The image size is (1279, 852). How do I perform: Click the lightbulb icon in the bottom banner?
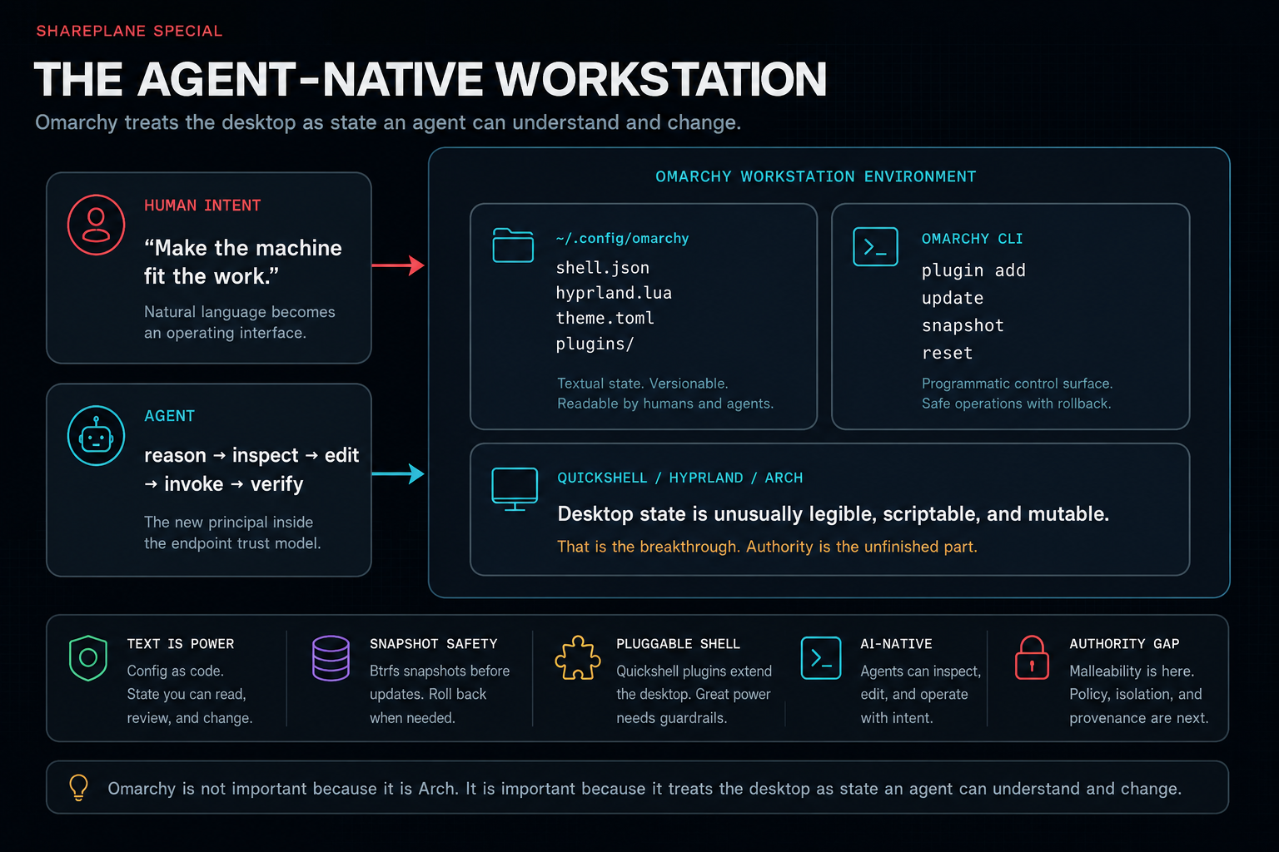(x=78, y=787)
